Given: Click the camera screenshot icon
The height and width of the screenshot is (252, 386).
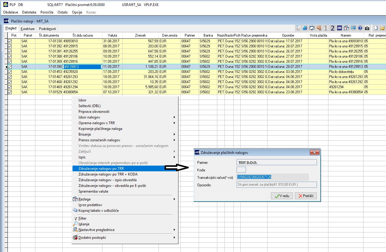Looking at the screenshot, I should [367, 28].
